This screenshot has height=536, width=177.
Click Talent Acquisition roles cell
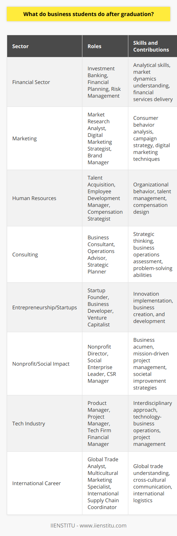(x=105, y=198)
